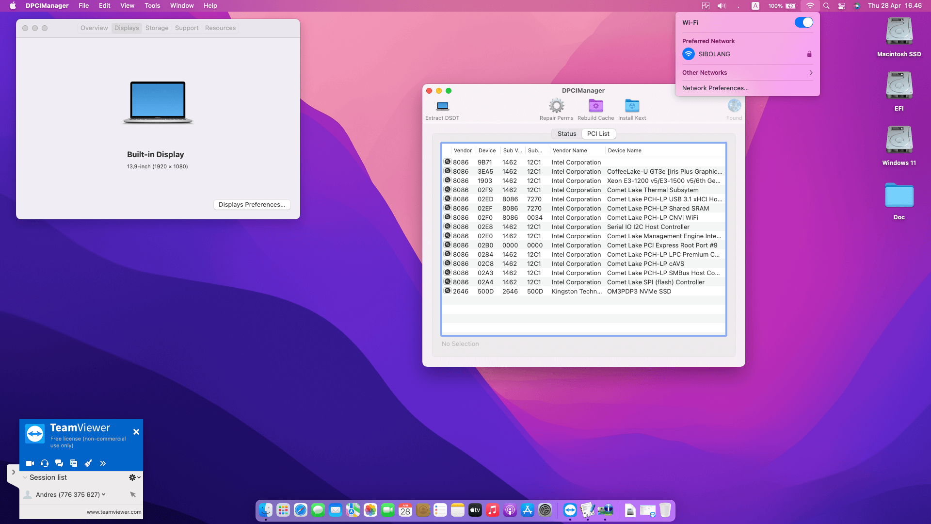Open Podcasts from the Dock
This screenshot has height=524, width=931.
tap(510, 510)
